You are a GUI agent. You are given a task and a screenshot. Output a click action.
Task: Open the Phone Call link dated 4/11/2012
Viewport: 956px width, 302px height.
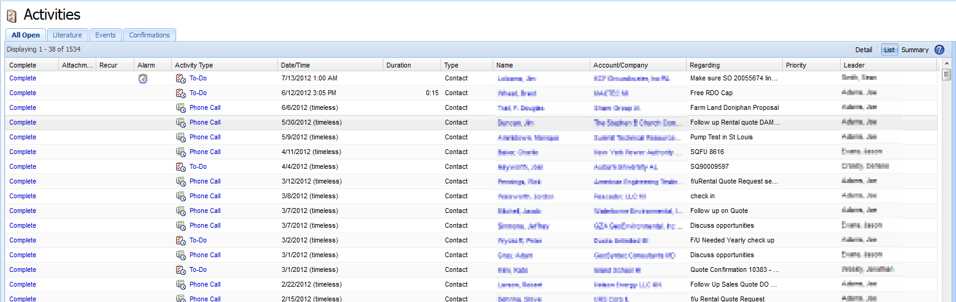click(205, 152)
